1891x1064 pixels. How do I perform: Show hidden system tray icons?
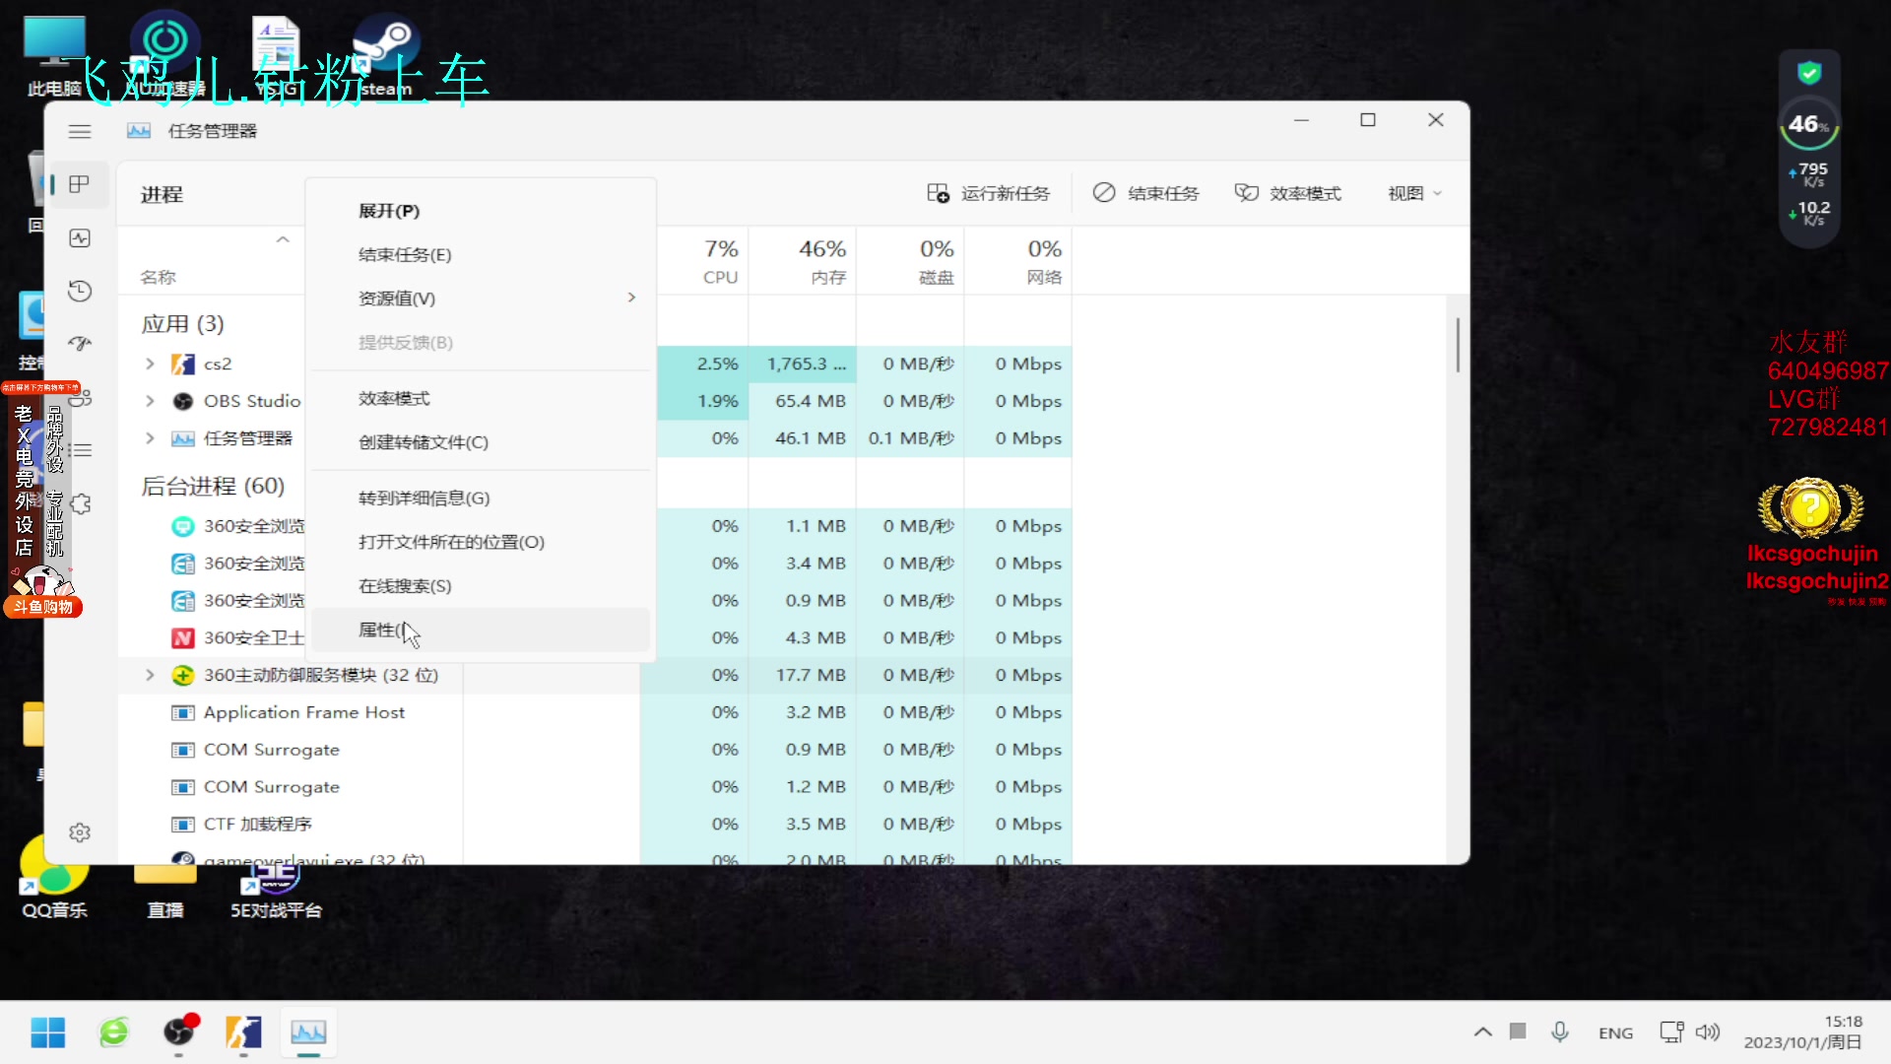pos(1482,1031)
